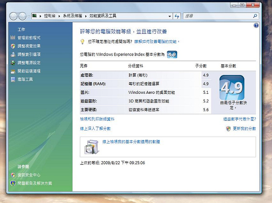Open 調整視覺效果 in the sidebar
This screenshot has width=272, height=203.
point(29,46)
